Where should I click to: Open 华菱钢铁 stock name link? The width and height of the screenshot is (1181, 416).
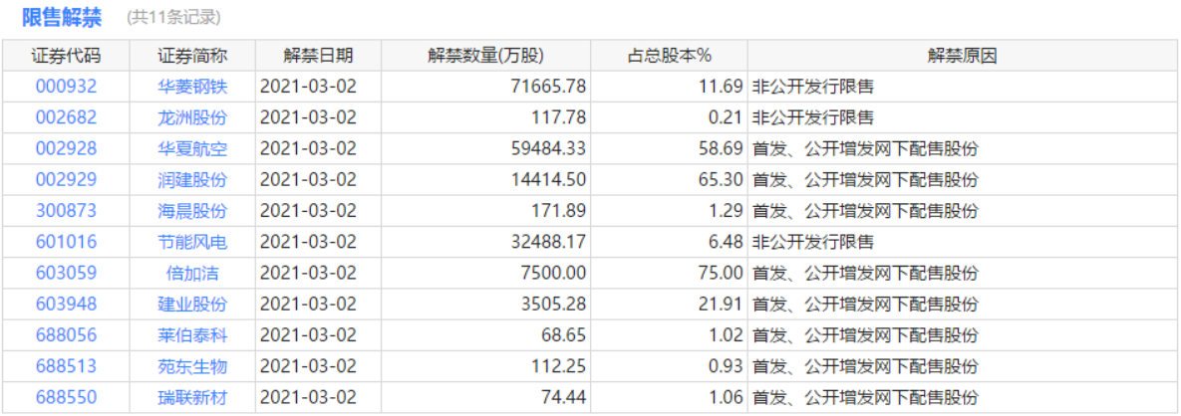192,87
